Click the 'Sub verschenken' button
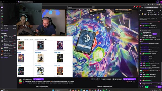The height and width of the screenshot is (91, 162). (129, 79)
